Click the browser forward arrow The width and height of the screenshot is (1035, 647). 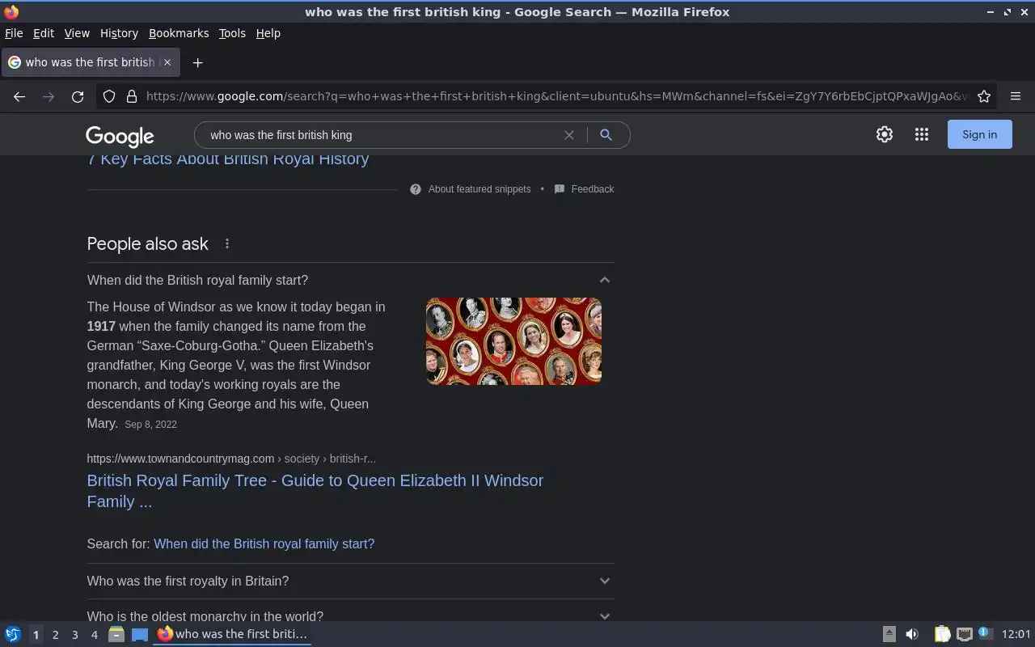pyautogui.click(x=49, y=96)
